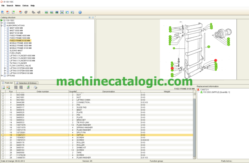Collapse the HUBVORRICHTUNG tree node
This screenshot has height=163, width=249.
[x=2, y=25]
